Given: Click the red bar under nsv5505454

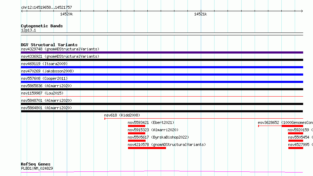Looking at the screenshot, I should click(296, 141).
